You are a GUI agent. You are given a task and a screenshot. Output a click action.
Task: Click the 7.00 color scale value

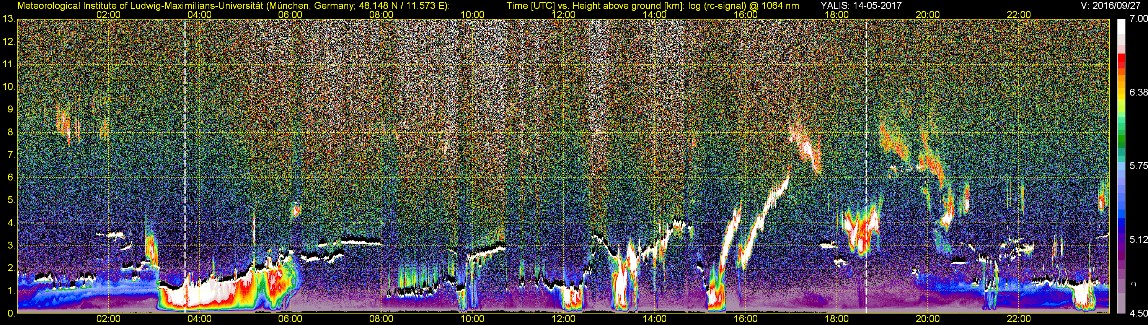pyautogui.click(x=1138, y=19)
